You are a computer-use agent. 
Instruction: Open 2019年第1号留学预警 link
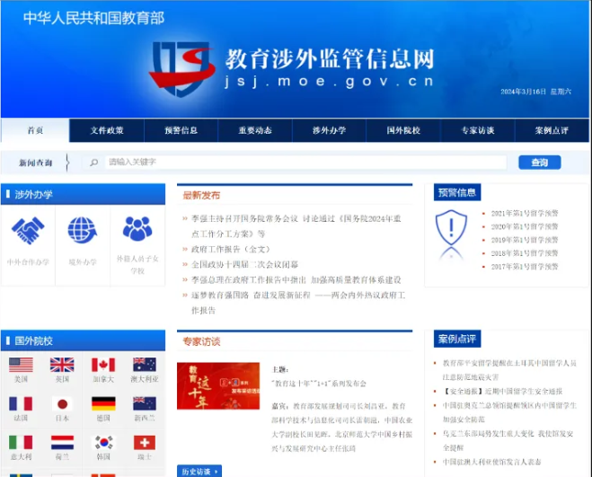[x=525, y=240]
